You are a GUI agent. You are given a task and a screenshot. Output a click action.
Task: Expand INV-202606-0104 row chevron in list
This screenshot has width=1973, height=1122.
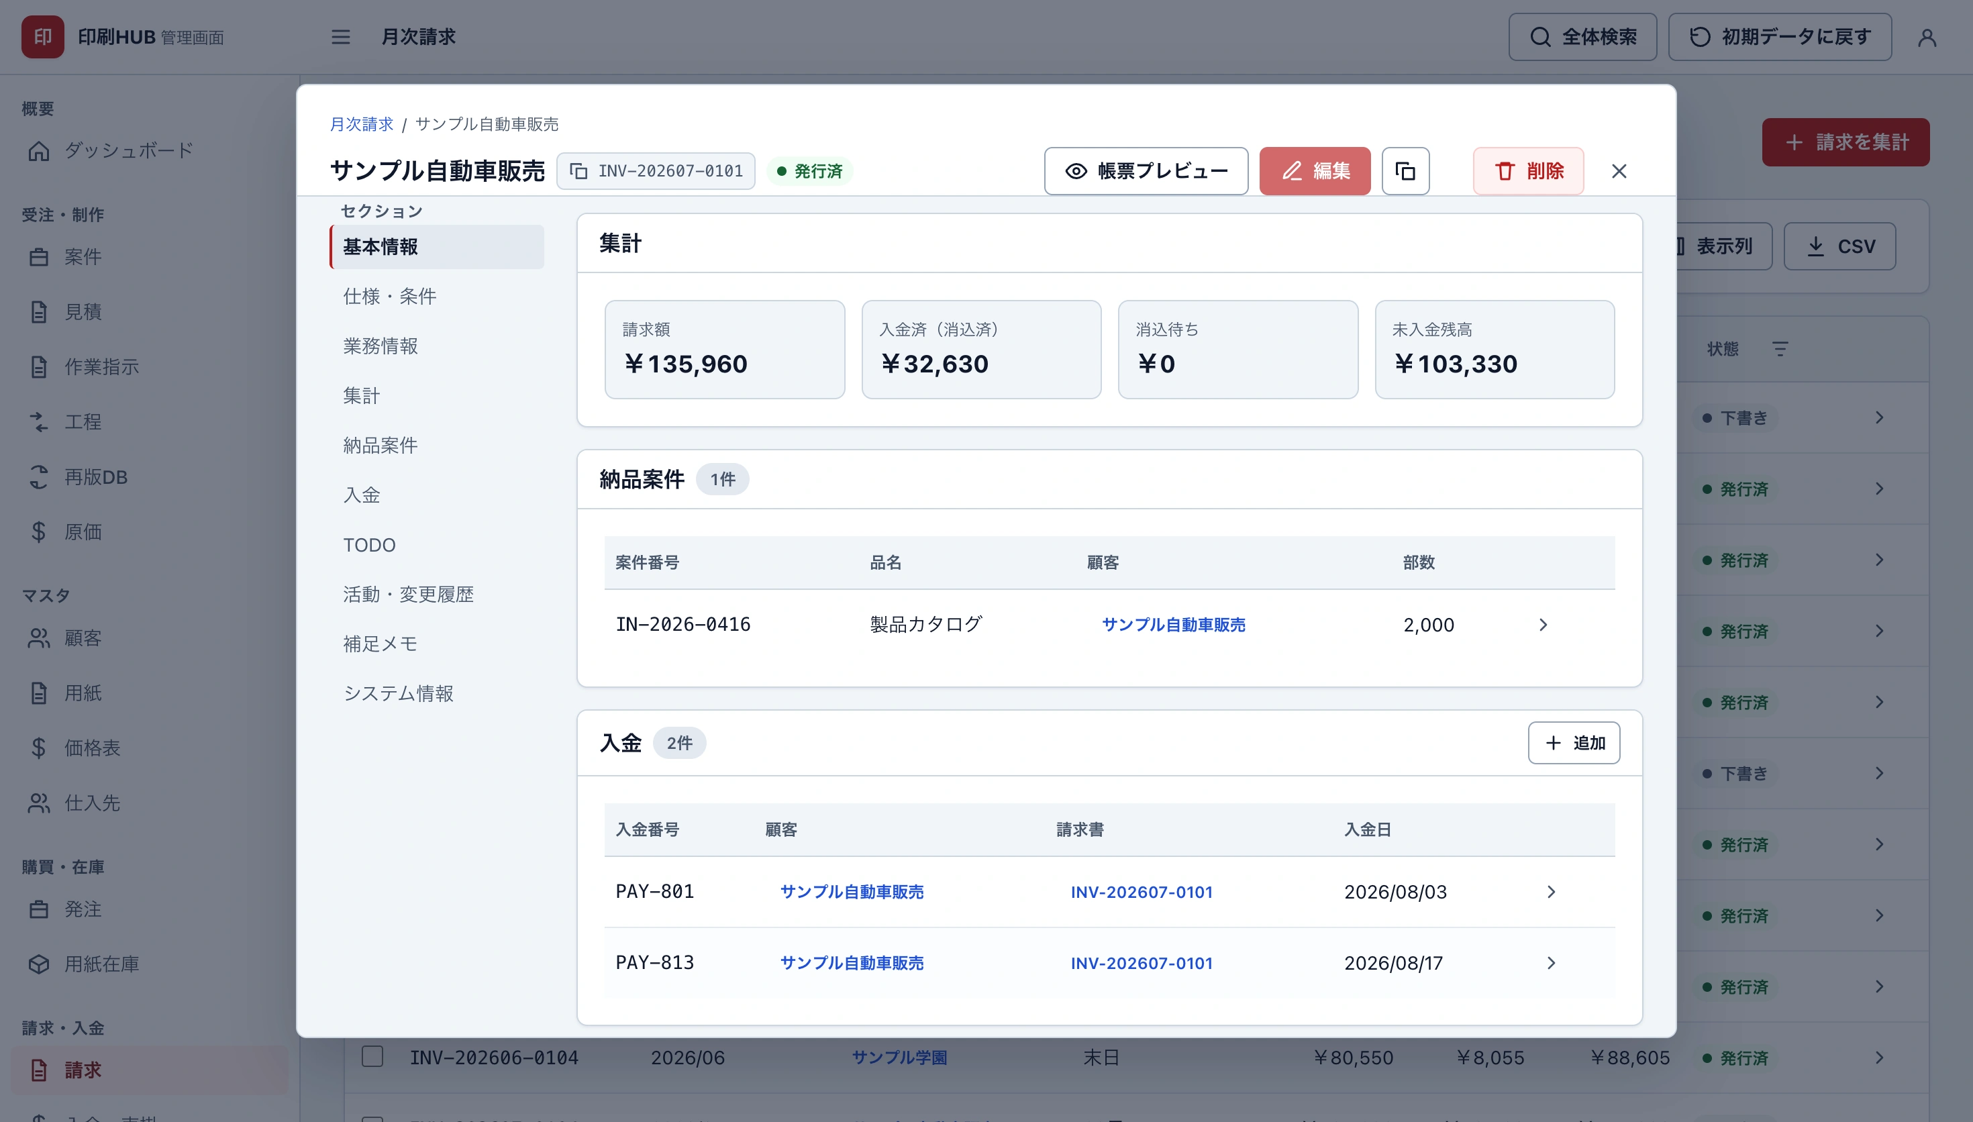pos(1879,1058)
